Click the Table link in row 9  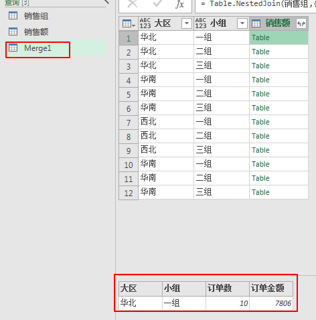pyautogui.click(x=260, y=150)
